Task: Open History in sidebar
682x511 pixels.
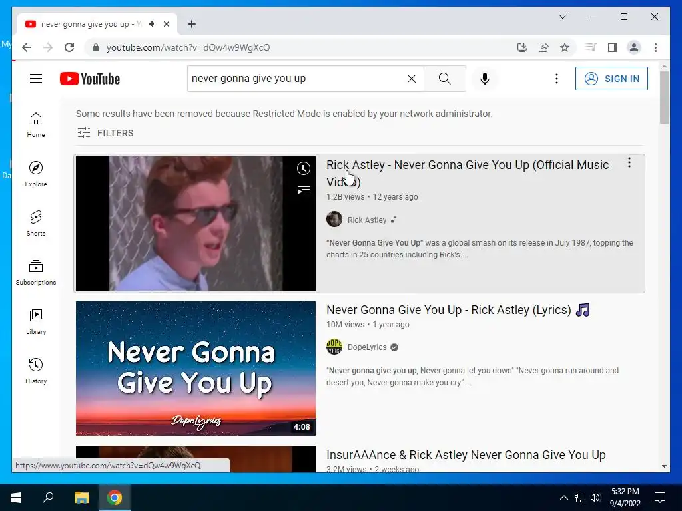Action: pyautogui.click(x=36, y=371)
